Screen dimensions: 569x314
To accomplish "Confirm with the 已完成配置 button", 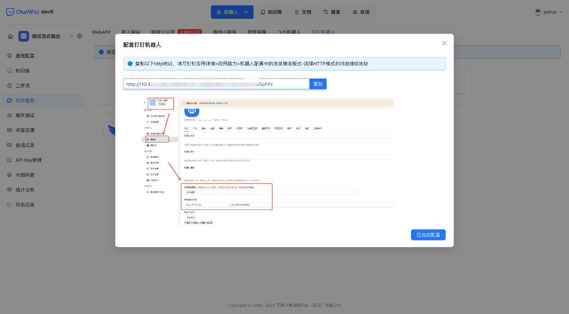I will click(x=428, y=235).
